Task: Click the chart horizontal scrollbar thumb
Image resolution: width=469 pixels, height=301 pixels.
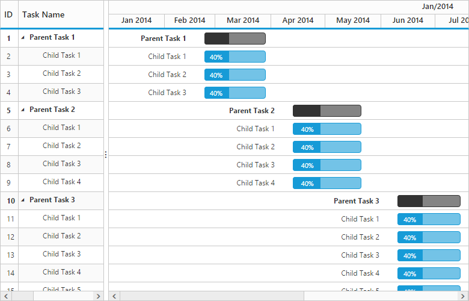Action: point(212,296)
